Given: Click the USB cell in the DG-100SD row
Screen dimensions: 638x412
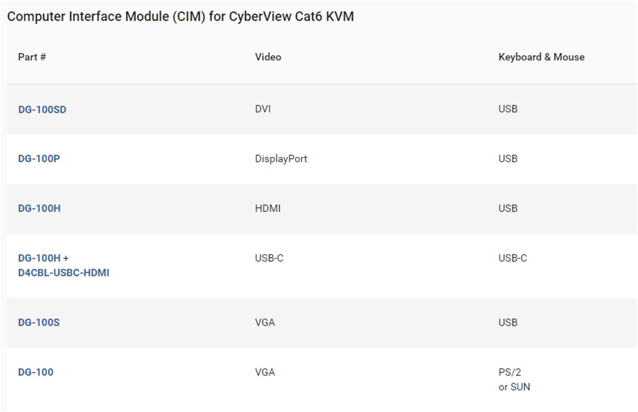Looking at the screenshot, I should 508,109.
